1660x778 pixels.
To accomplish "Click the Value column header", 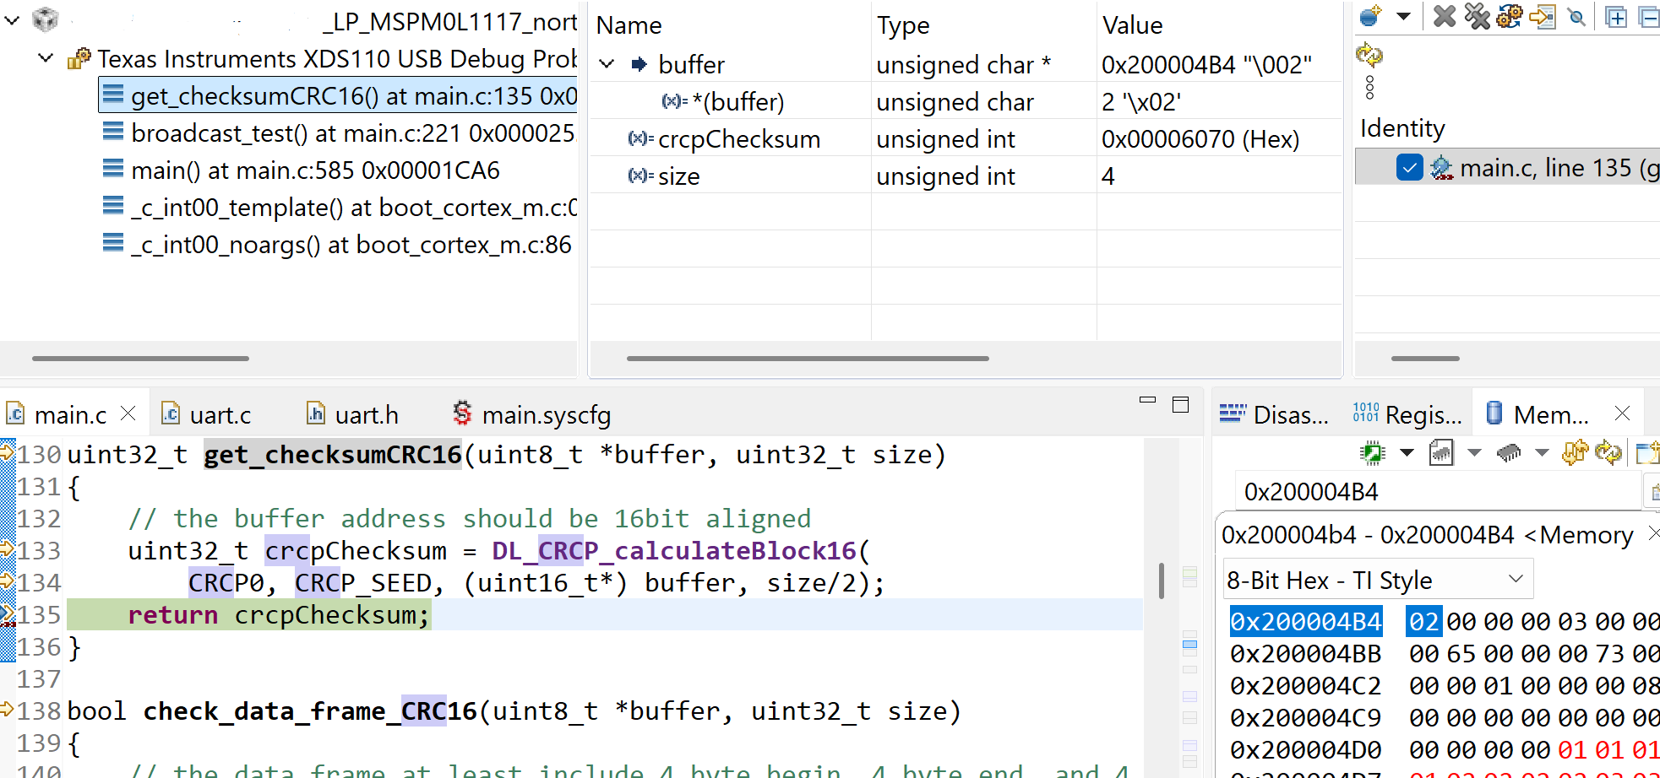I will tap(1132, 25).
